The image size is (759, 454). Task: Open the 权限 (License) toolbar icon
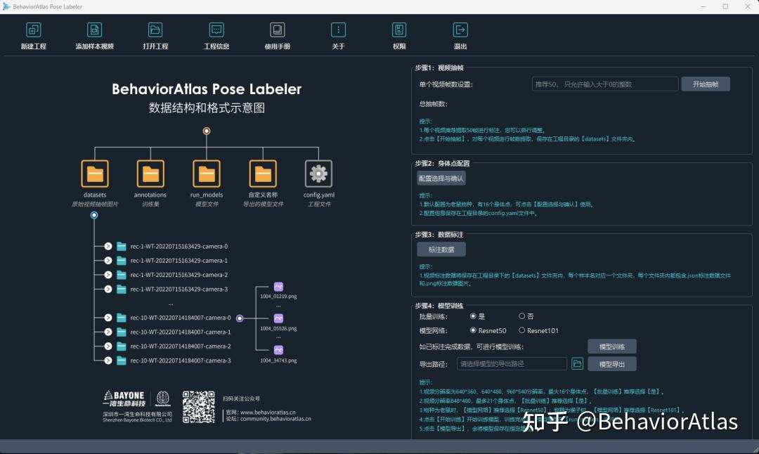(399, 30)
